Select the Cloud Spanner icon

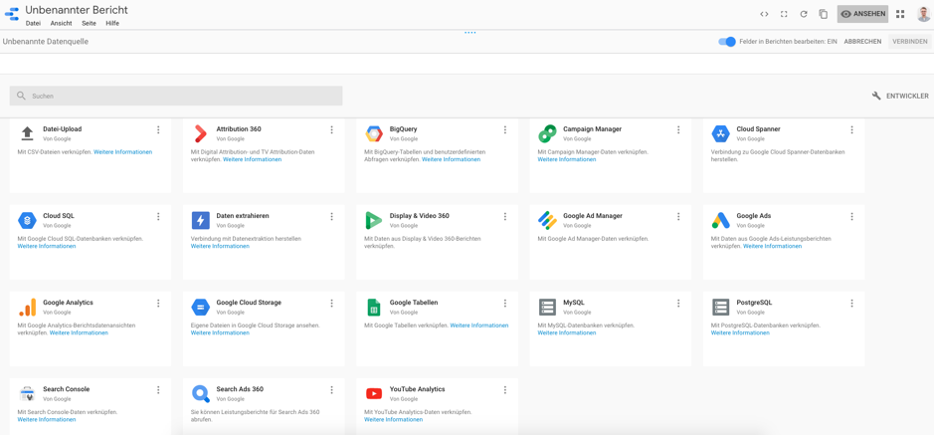[x=721, y=134]
